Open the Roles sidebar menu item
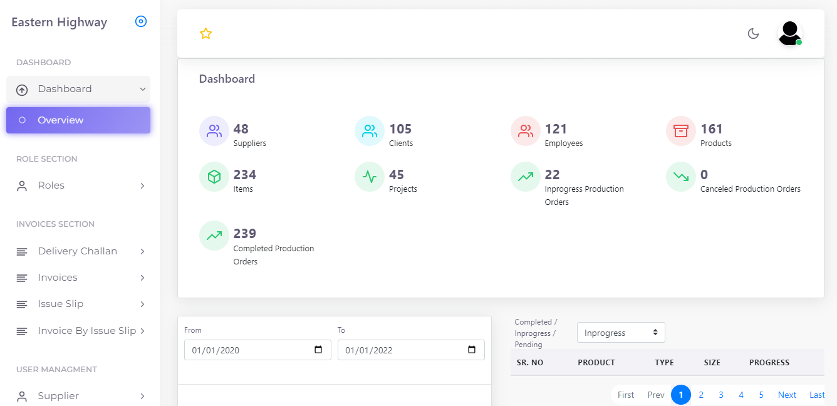 (78, 185)
